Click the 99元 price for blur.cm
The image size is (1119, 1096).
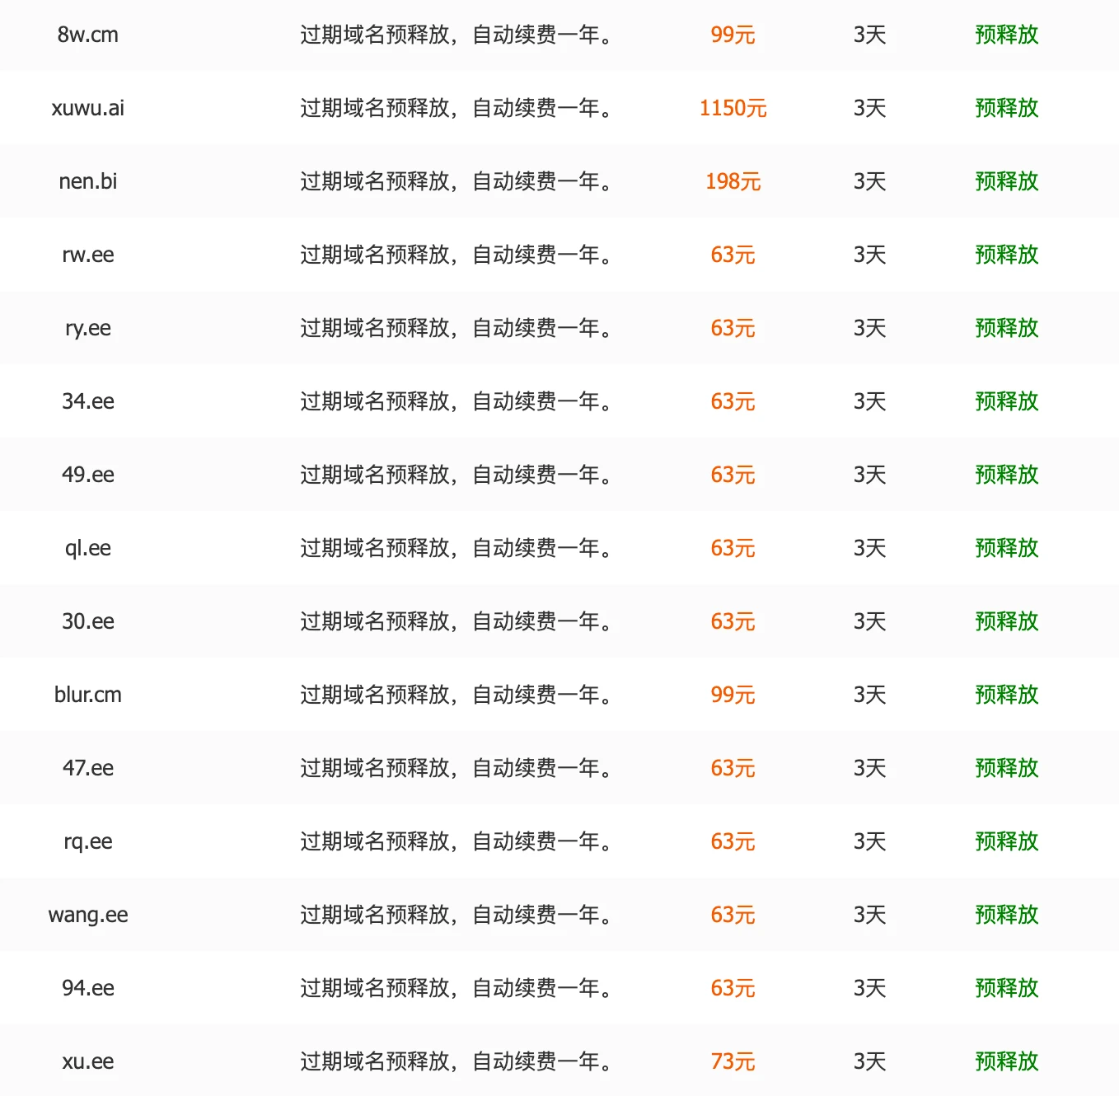tap(733, 695)
